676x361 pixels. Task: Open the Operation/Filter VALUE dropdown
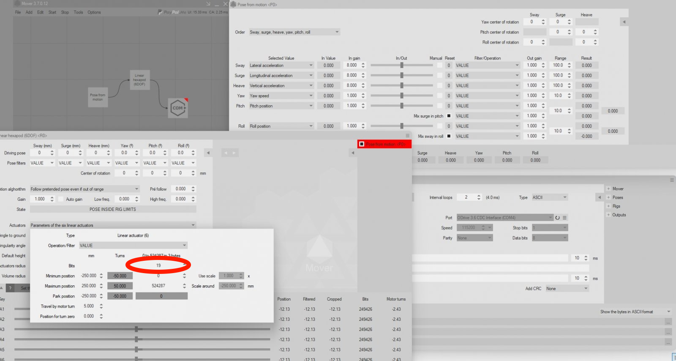(133, 246)
